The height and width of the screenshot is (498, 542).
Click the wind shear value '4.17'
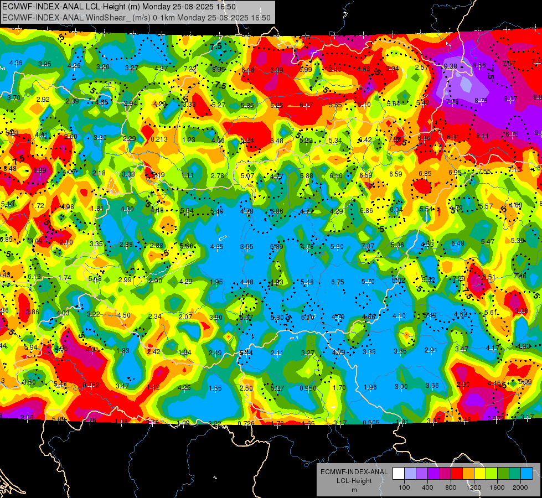493,348
